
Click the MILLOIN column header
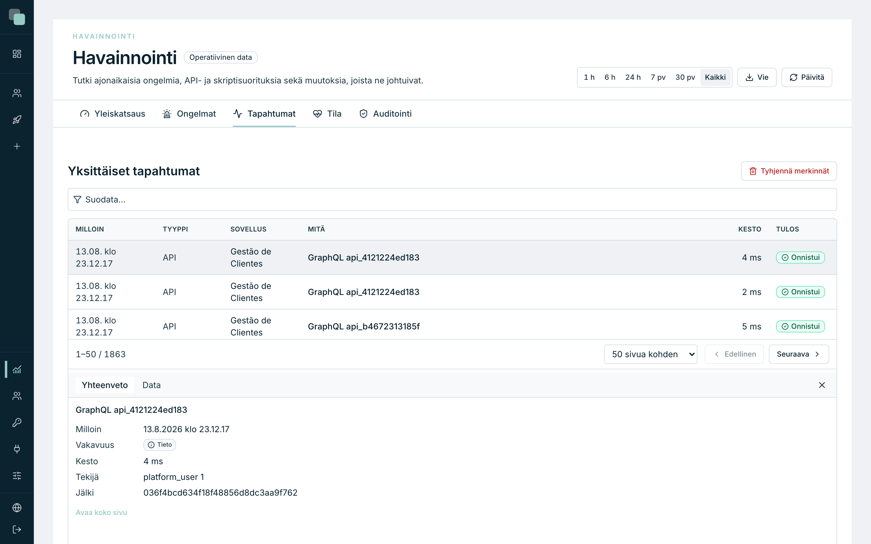tap(90, 229)
